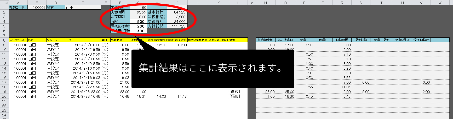The width and height of the screenshot is (453, 119).
Task: Select the 交通費計 value 24,000
Action: point(177,22)
